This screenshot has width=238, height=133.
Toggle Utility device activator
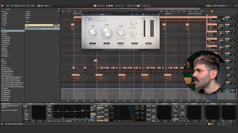[x=173, y=104]
